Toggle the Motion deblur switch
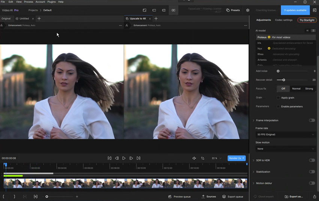 point(312,183)
